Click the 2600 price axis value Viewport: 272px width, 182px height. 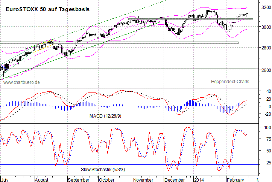pyautogui.click(x=266, y=70)
